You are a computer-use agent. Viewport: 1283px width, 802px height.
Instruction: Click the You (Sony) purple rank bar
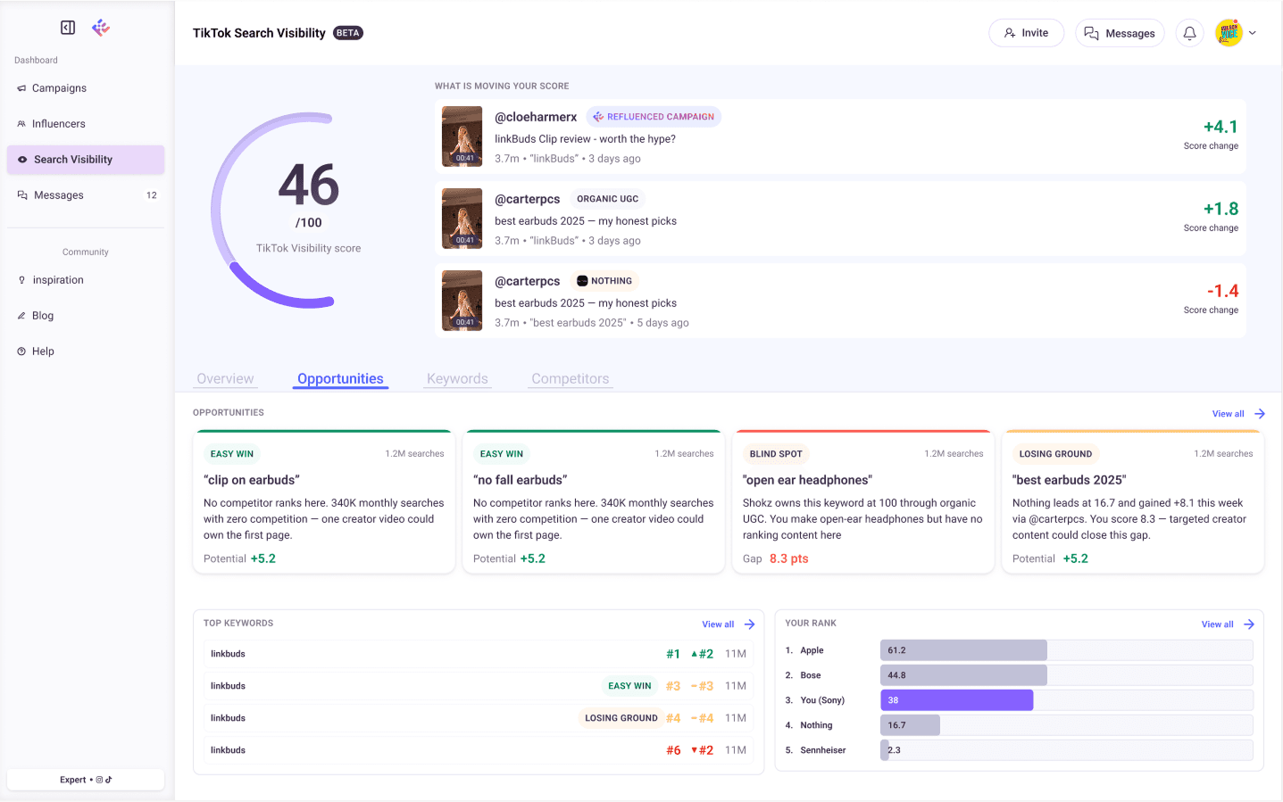click(957, 700)
